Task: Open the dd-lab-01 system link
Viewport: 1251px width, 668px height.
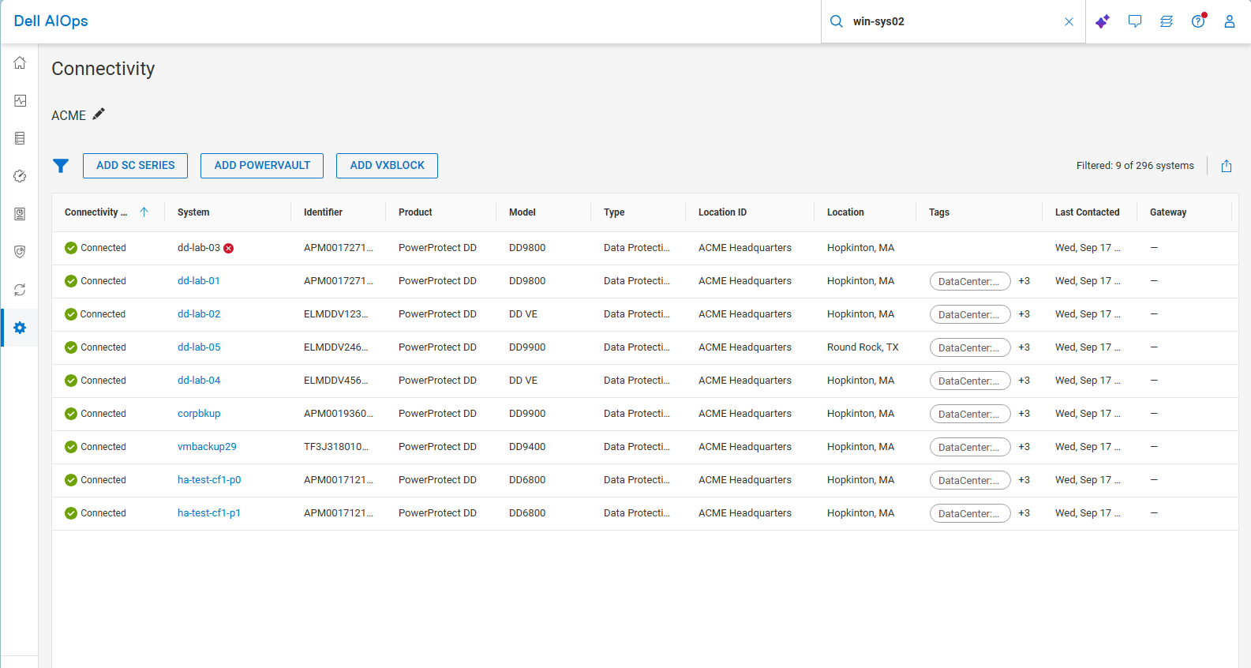Action: point(199,281)
